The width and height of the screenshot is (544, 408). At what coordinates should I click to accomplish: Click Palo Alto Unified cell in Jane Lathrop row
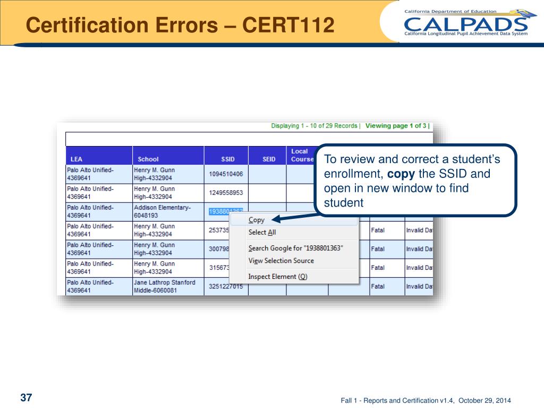pyautogui.click(x=99, y=286)
